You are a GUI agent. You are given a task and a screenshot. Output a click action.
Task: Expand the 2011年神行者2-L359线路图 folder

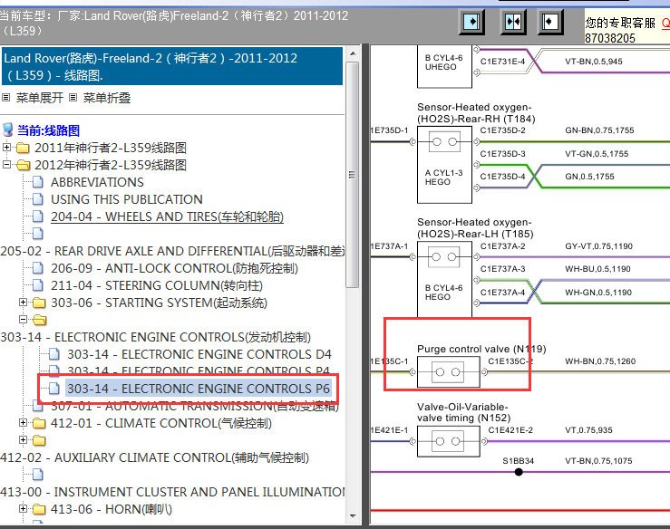(6, 148)
